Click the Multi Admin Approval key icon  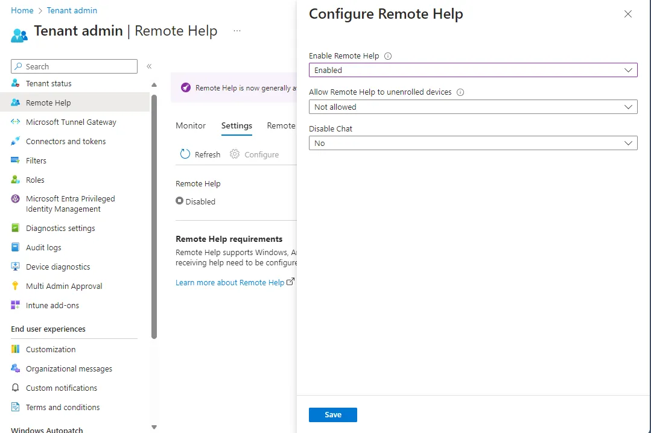point(16,286)
